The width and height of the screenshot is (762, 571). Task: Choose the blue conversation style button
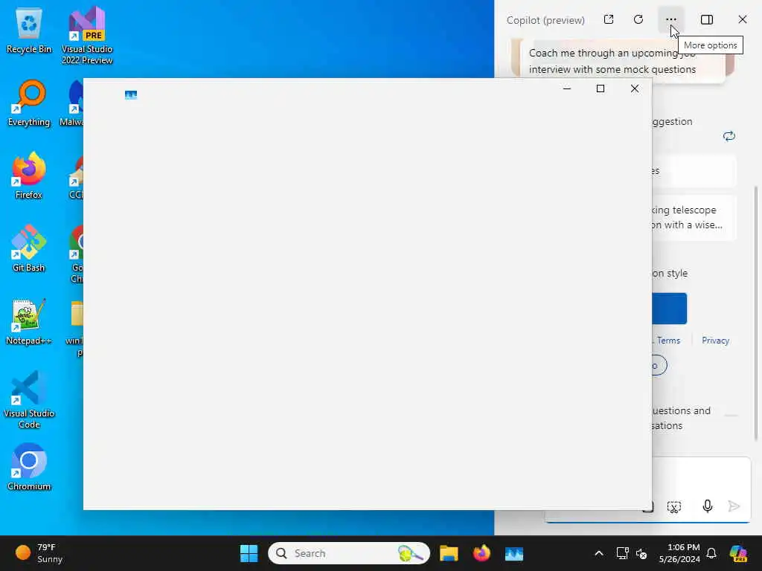669,309
